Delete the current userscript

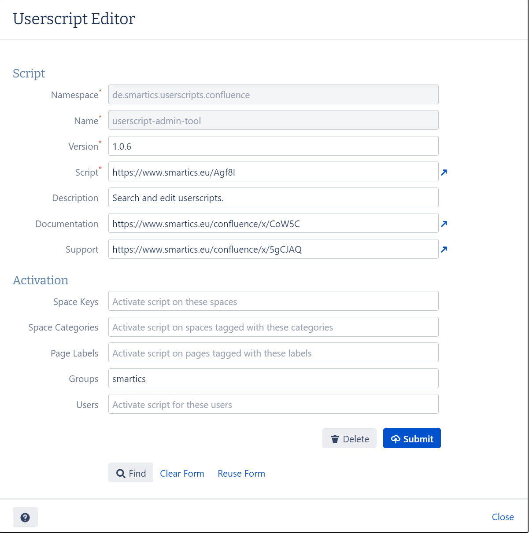349,438
